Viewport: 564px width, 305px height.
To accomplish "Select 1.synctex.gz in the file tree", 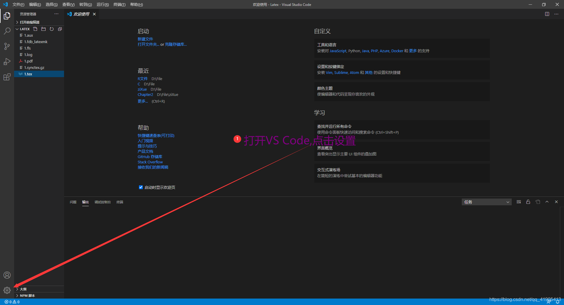I will coord(39,67).
